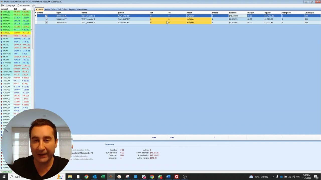Sort accounts by the equity column header
Viewport: 321px width, 180px height.
(x=267, y=12)
